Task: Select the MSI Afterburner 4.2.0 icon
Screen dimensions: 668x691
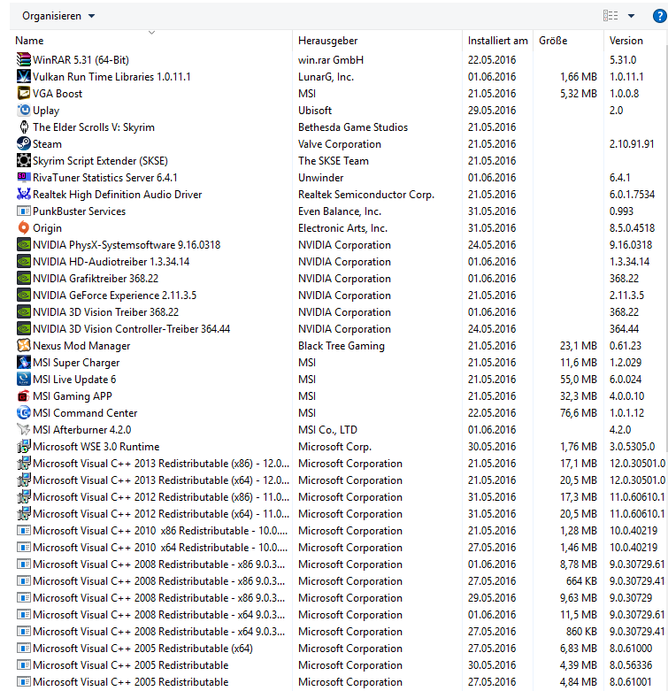Action: click(23, 429)
